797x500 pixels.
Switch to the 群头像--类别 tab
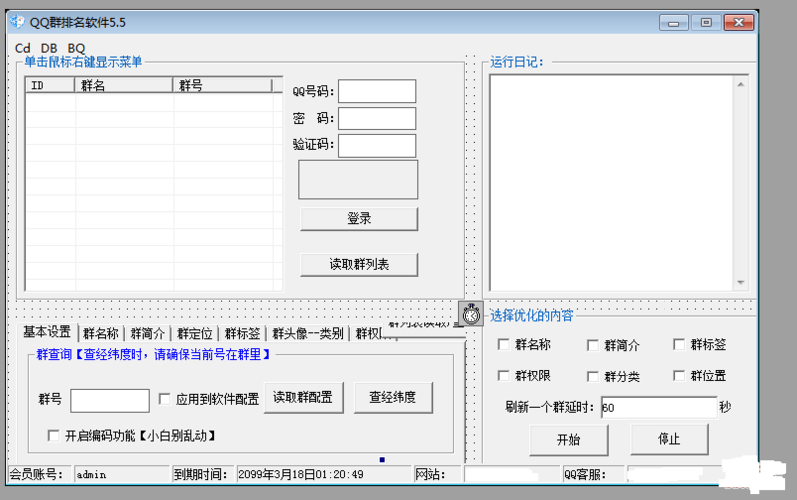tap(308, 334)
